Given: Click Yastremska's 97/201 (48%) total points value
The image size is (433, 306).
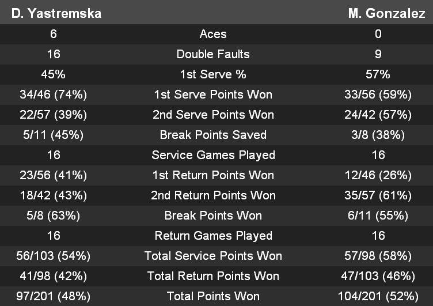Looking at the screenshot, I should coord(54,296).
